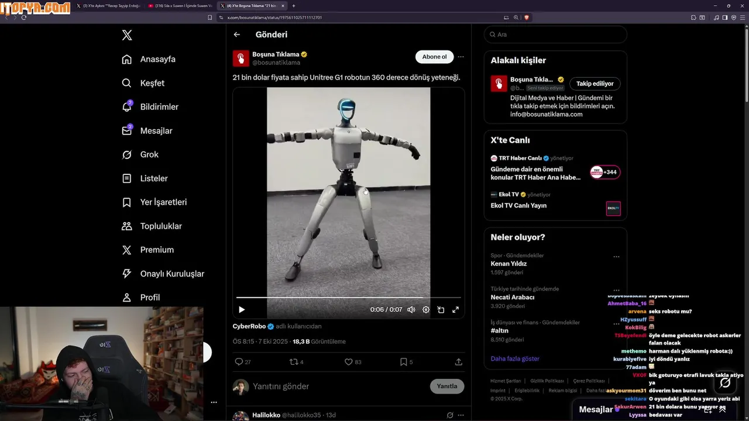
Task: Play the robot video
Action: (242, 310)
